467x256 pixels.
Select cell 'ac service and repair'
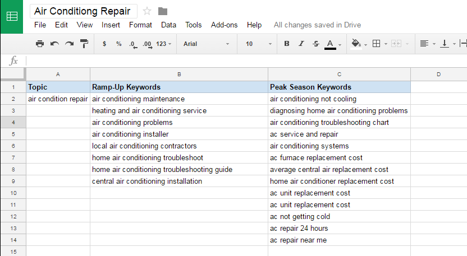click(x=339, y=134)
